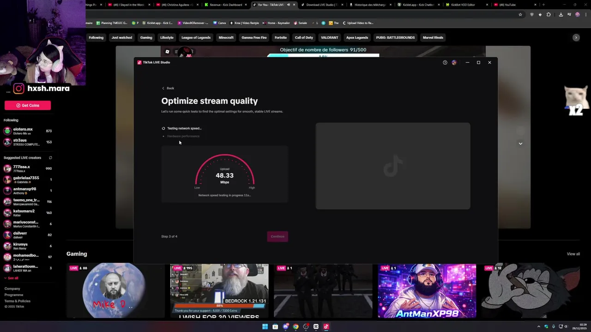591x332 pixels.
Task: Click the 'Step 3 of 4' indicator
Action: [169, 237]
